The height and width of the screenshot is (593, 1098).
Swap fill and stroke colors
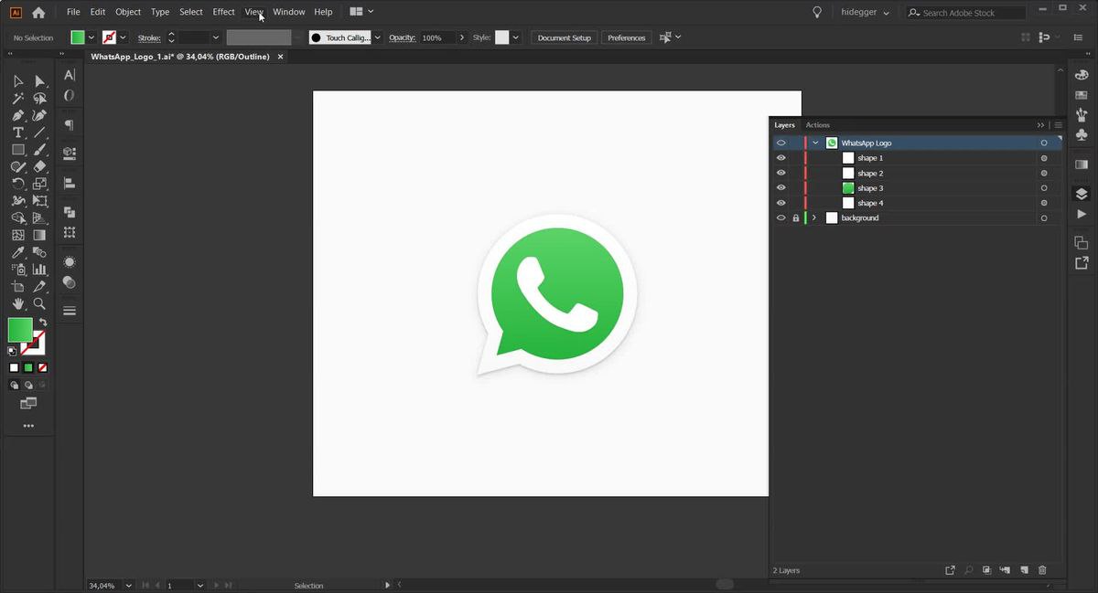tap(42, 323)
